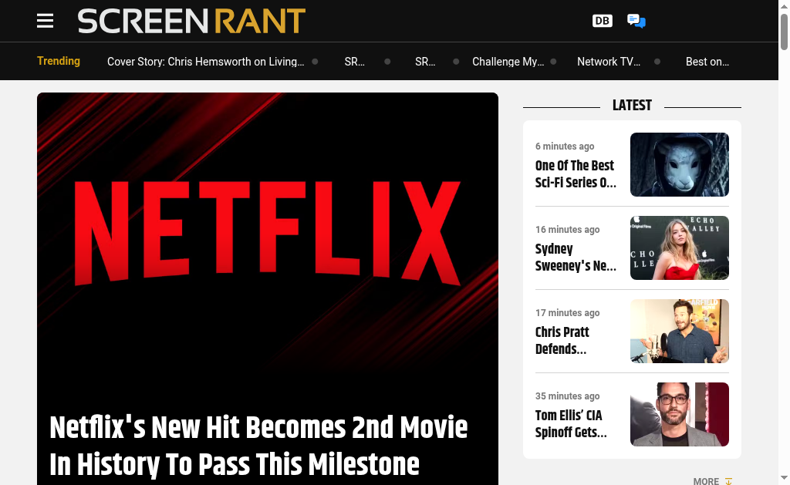This screenshot has width=790, height=485.
Task: Open the first SR... trending item
Action: pyautogui.click(x=355, y=62)
